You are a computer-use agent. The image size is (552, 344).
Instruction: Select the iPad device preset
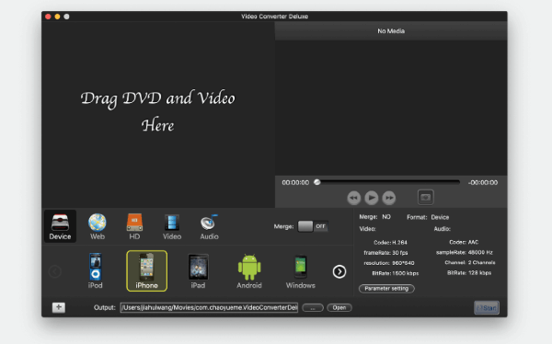click(198, 270)
